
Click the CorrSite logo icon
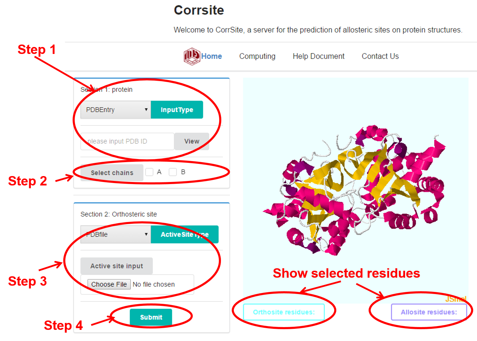pos(192,56)
